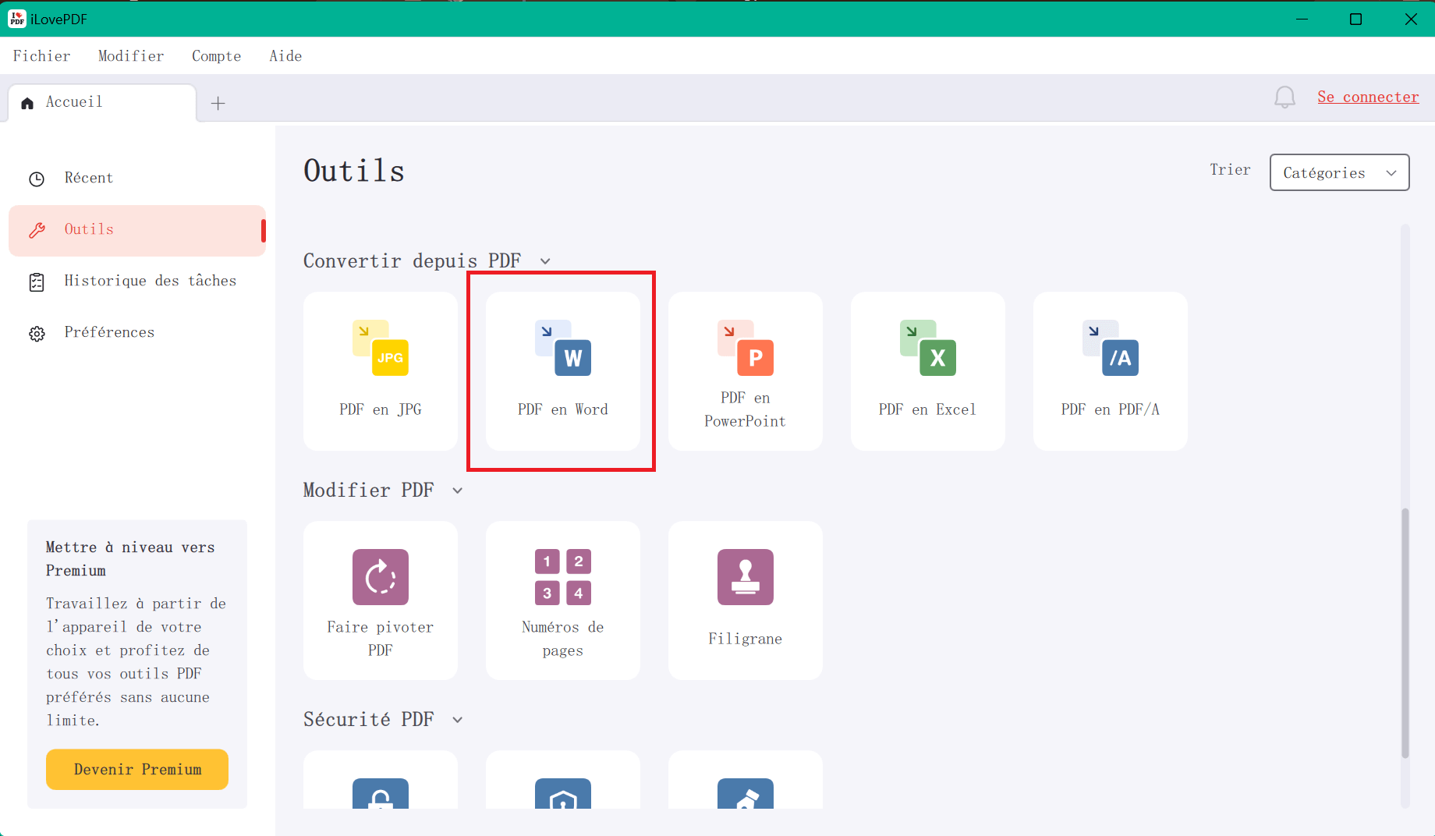Viewport: 1435px width, 836px height.
Task: Open the Numéros de pages icon
Action: point(563,577)
